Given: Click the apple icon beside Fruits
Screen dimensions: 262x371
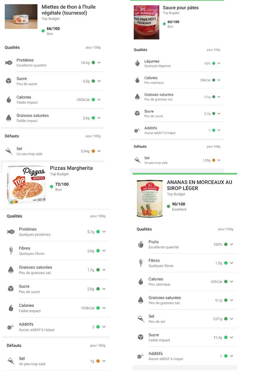Looking at the screenshot, I should tap(141, 244).
